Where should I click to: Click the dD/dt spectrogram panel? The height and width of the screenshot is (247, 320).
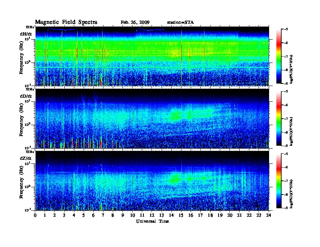152,119
